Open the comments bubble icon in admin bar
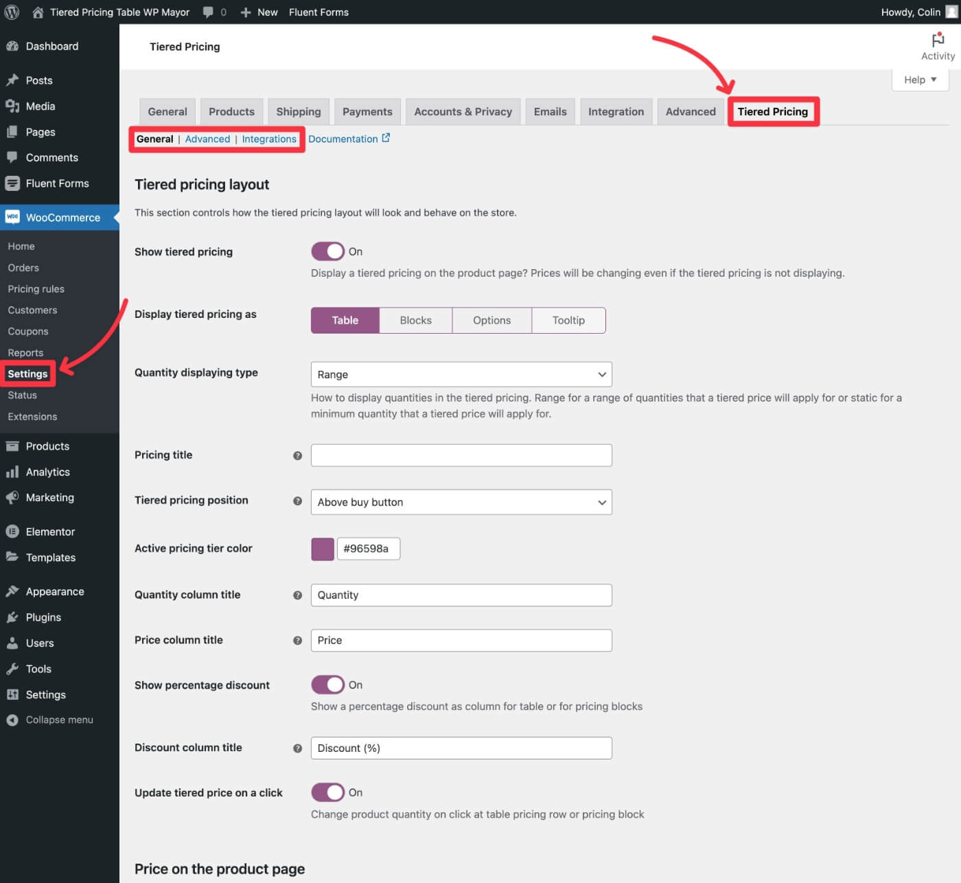This screenshot has width=961, height=883. tap(208, 12)
